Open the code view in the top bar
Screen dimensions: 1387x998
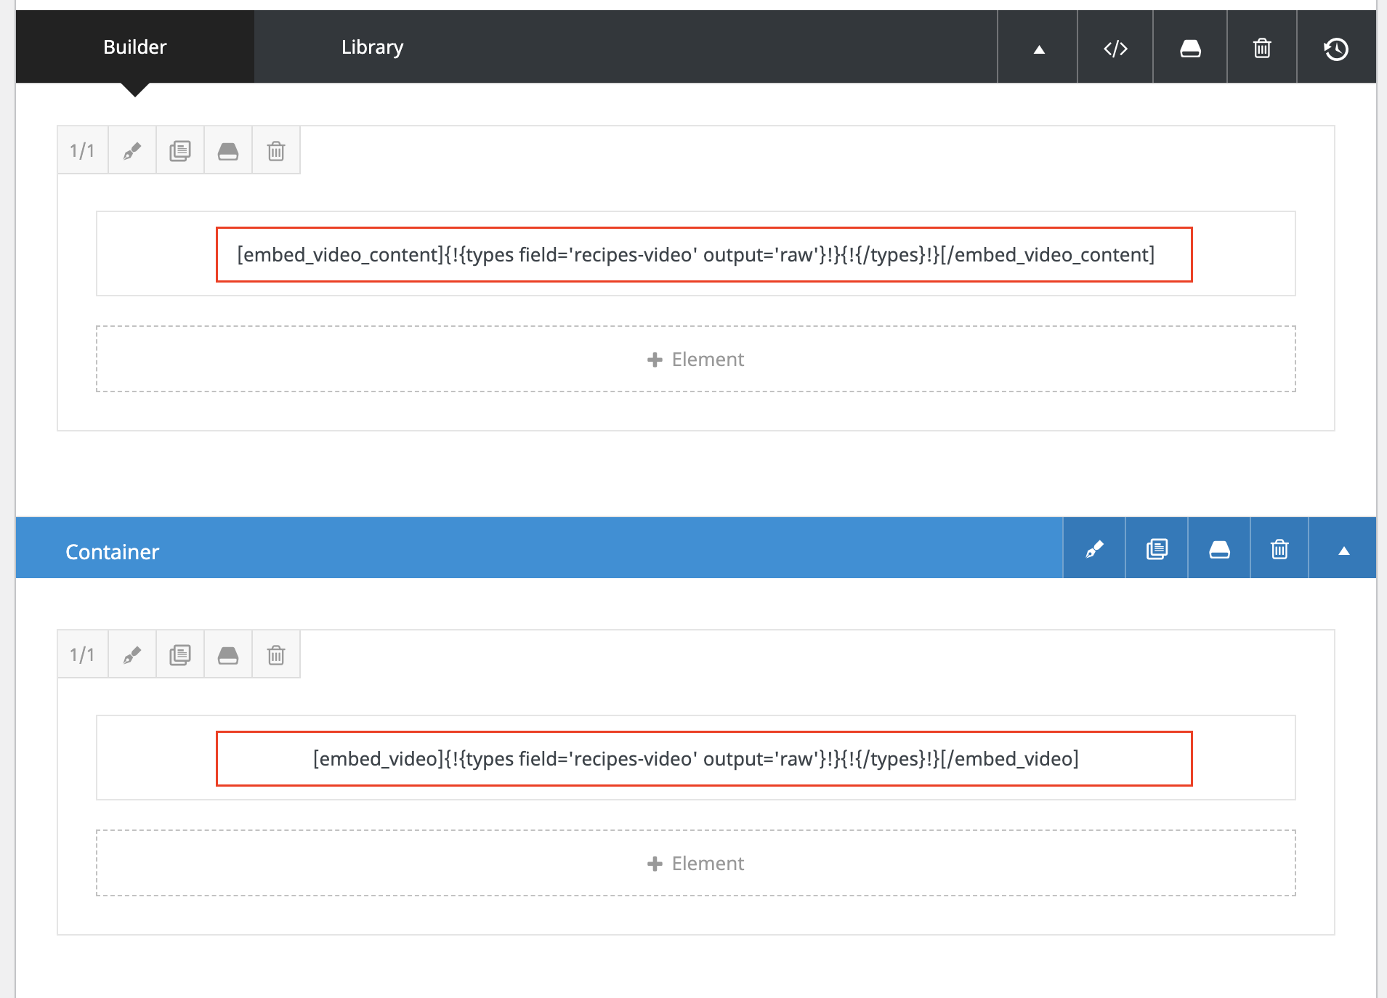(1115, 49)
